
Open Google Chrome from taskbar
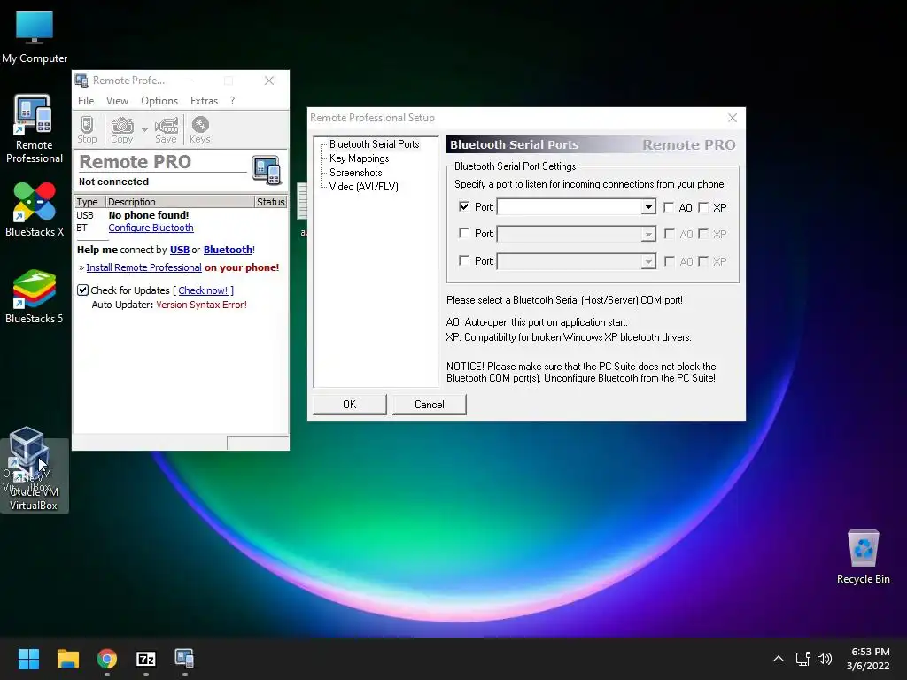107,659
